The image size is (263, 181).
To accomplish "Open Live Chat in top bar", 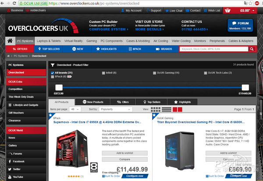I will click(x=174, y=11).
